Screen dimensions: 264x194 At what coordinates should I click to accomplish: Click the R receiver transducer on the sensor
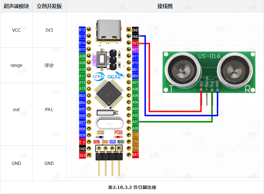[x=235, y=70]
